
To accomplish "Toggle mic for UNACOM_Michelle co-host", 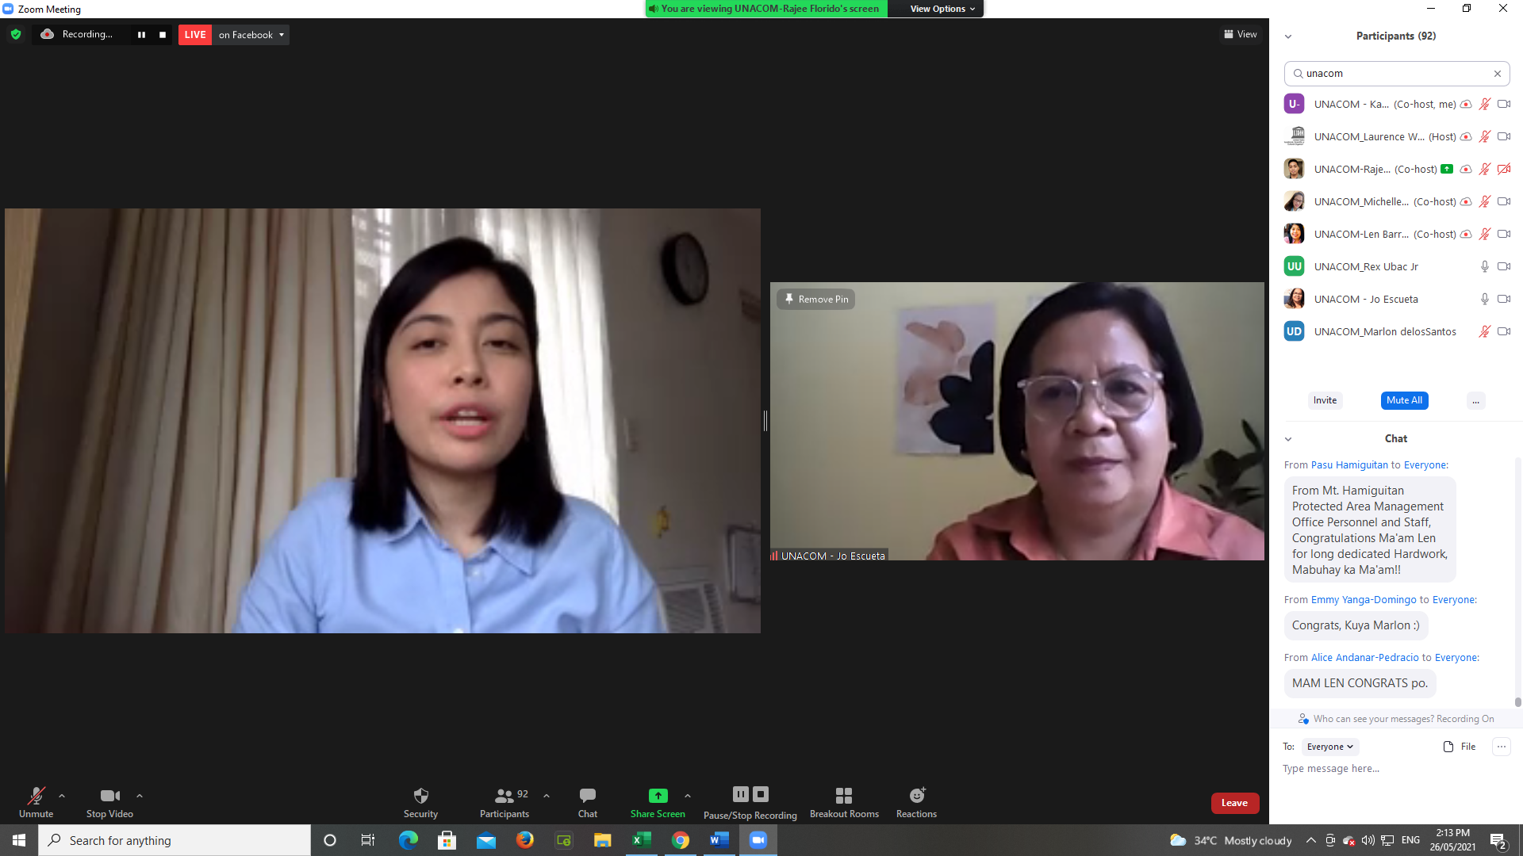I will pyautogui.click(x=1485, y=201).
